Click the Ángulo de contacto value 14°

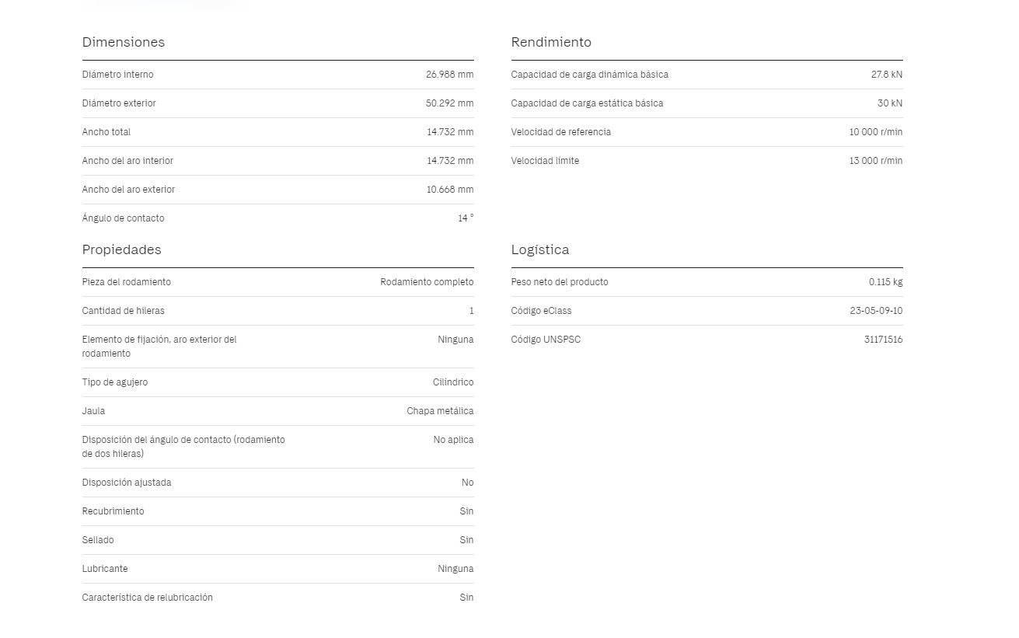(x=466, y=218)
